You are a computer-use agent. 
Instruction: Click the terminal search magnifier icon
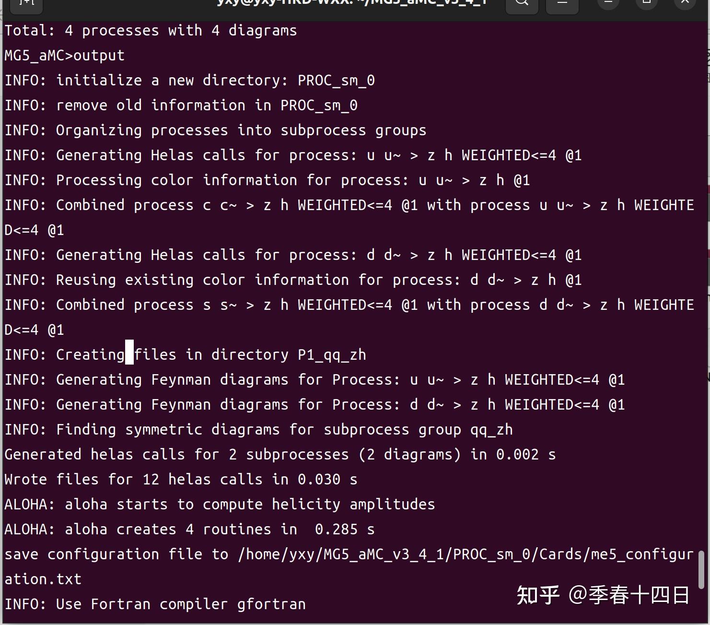click(522, 3)
